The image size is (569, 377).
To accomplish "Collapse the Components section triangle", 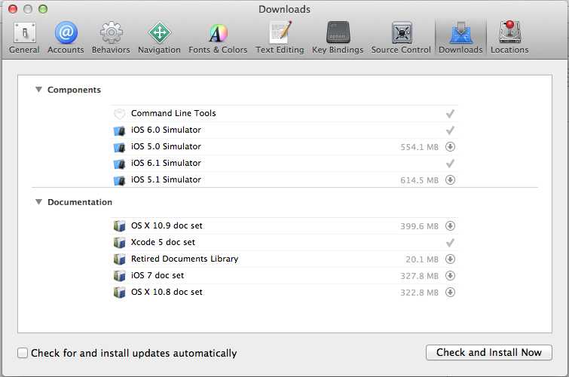I will (x=38, y=89).
